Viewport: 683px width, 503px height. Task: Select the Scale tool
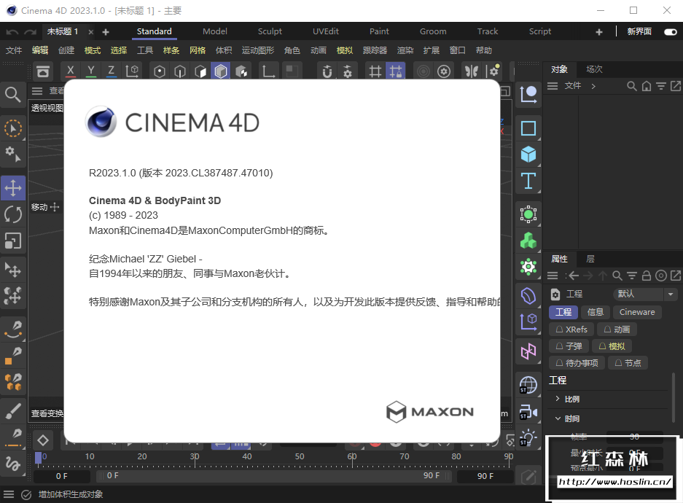pyautogui.click(x=13, y=240)
